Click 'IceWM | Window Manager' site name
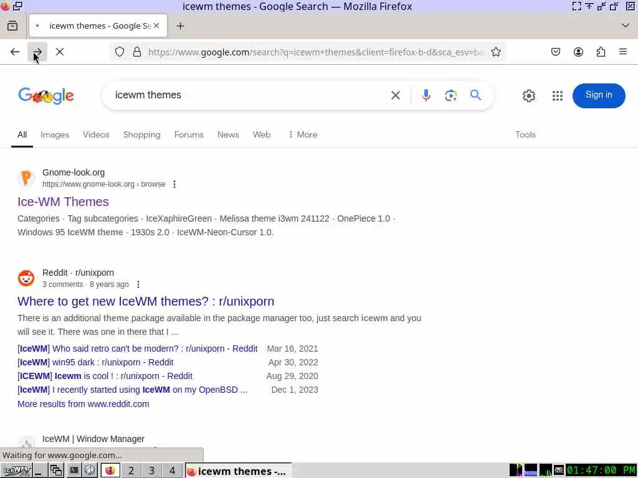The height and width of the screenshot is (478, 638). (x=93, y=439)
